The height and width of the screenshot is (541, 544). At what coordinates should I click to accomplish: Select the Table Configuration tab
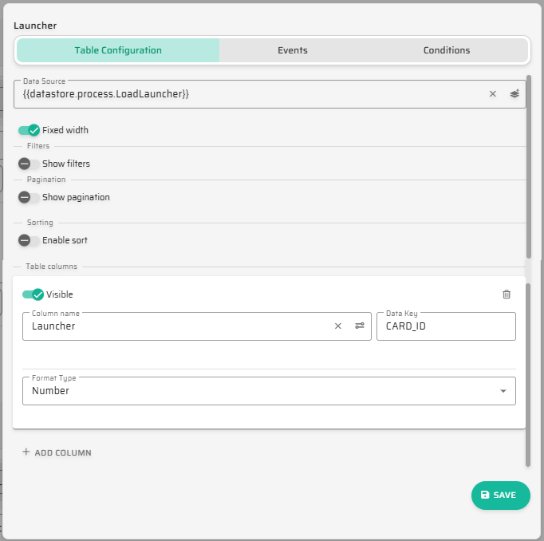pyautogui.click(x=118, y=50)
